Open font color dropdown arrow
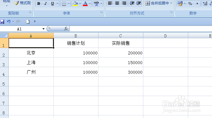 tap(90, 4)
